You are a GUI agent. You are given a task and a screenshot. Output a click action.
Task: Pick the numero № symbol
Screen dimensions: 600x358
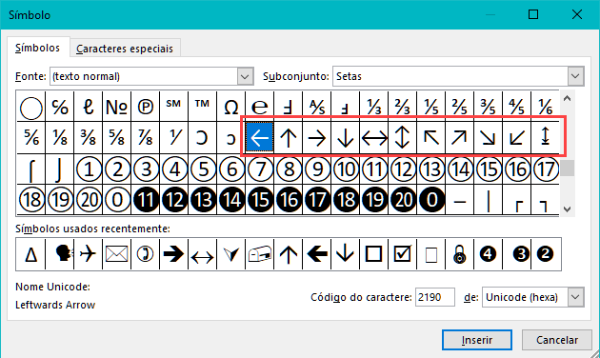point(117,107)
